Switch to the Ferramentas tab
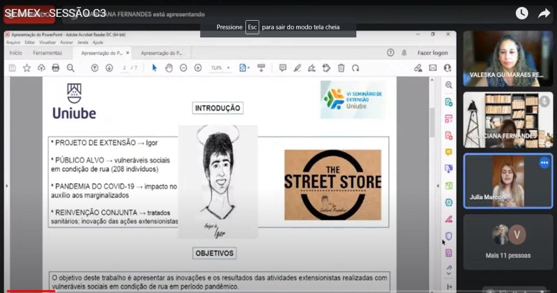The height and width of the screenshot is (293, 557). pyautogui.click(x=47, y=53)
